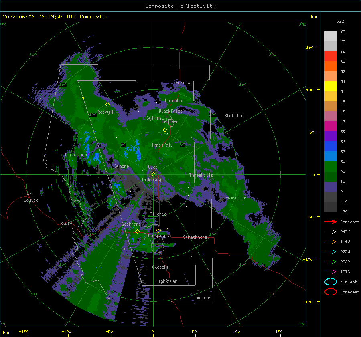Viewport: 361px width, 337px height.
Task: Click the 'HighRiver' city label
Action: [x=166, y=281]
